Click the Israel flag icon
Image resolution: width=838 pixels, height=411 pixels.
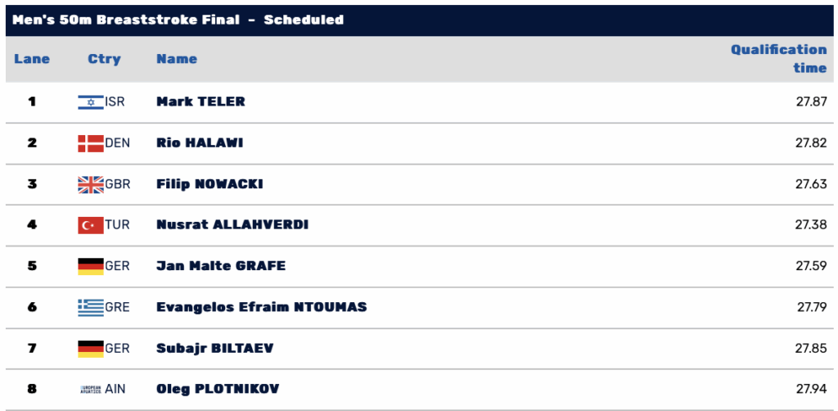click(x=90, y=102)
